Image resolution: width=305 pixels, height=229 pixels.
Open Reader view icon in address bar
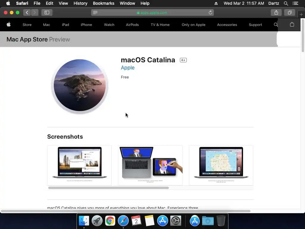click(x=95, y=13)
